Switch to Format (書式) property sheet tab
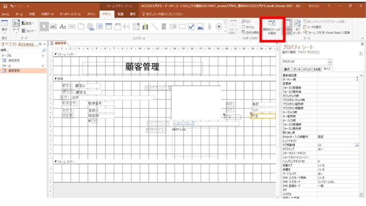 (287, 69)
